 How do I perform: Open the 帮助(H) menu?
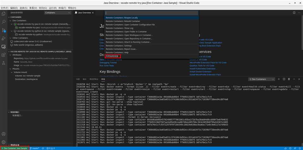(72, 8)
